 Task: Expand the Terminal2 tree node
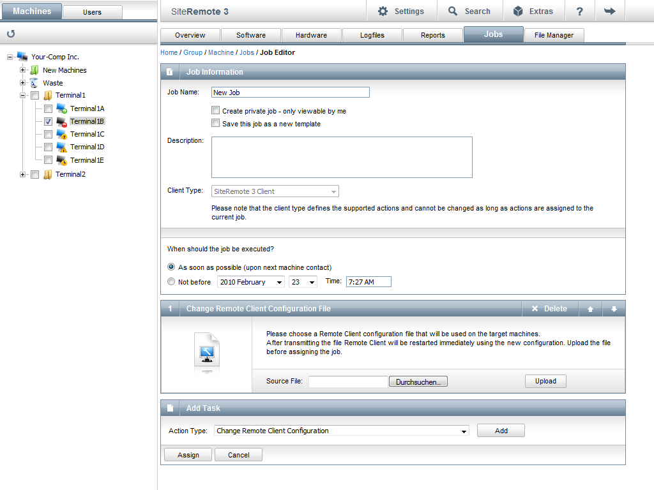(23, 174)
